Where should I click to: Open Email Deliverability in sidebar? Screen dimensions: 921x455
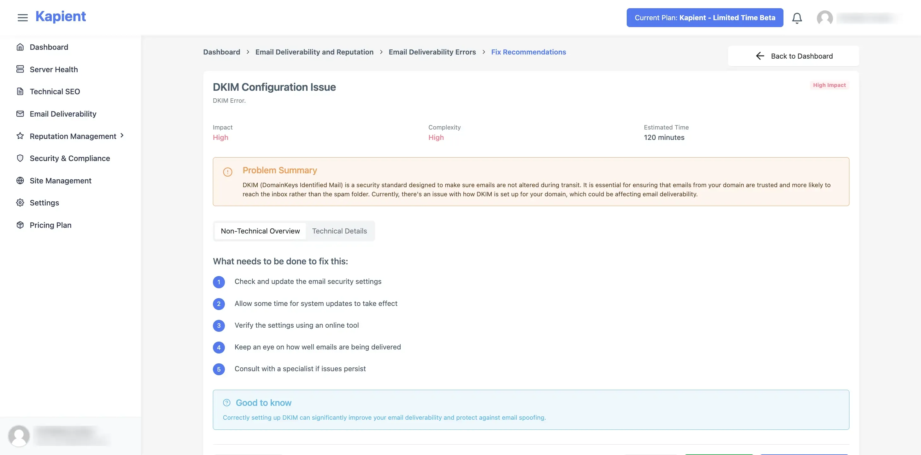[63, 114]
